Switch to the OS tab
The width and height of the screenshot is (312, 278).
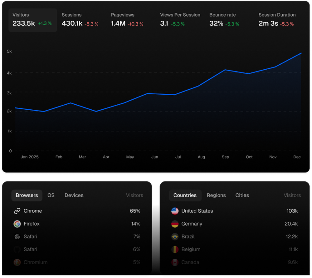click(51, 195)
